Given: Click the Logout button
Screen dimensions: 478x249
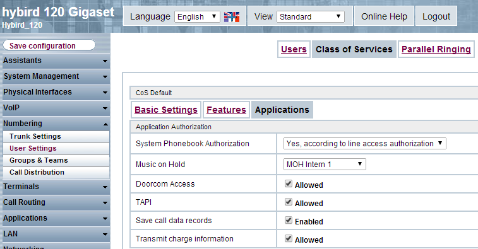Looking at the screenshot, I should pos(436,16).
